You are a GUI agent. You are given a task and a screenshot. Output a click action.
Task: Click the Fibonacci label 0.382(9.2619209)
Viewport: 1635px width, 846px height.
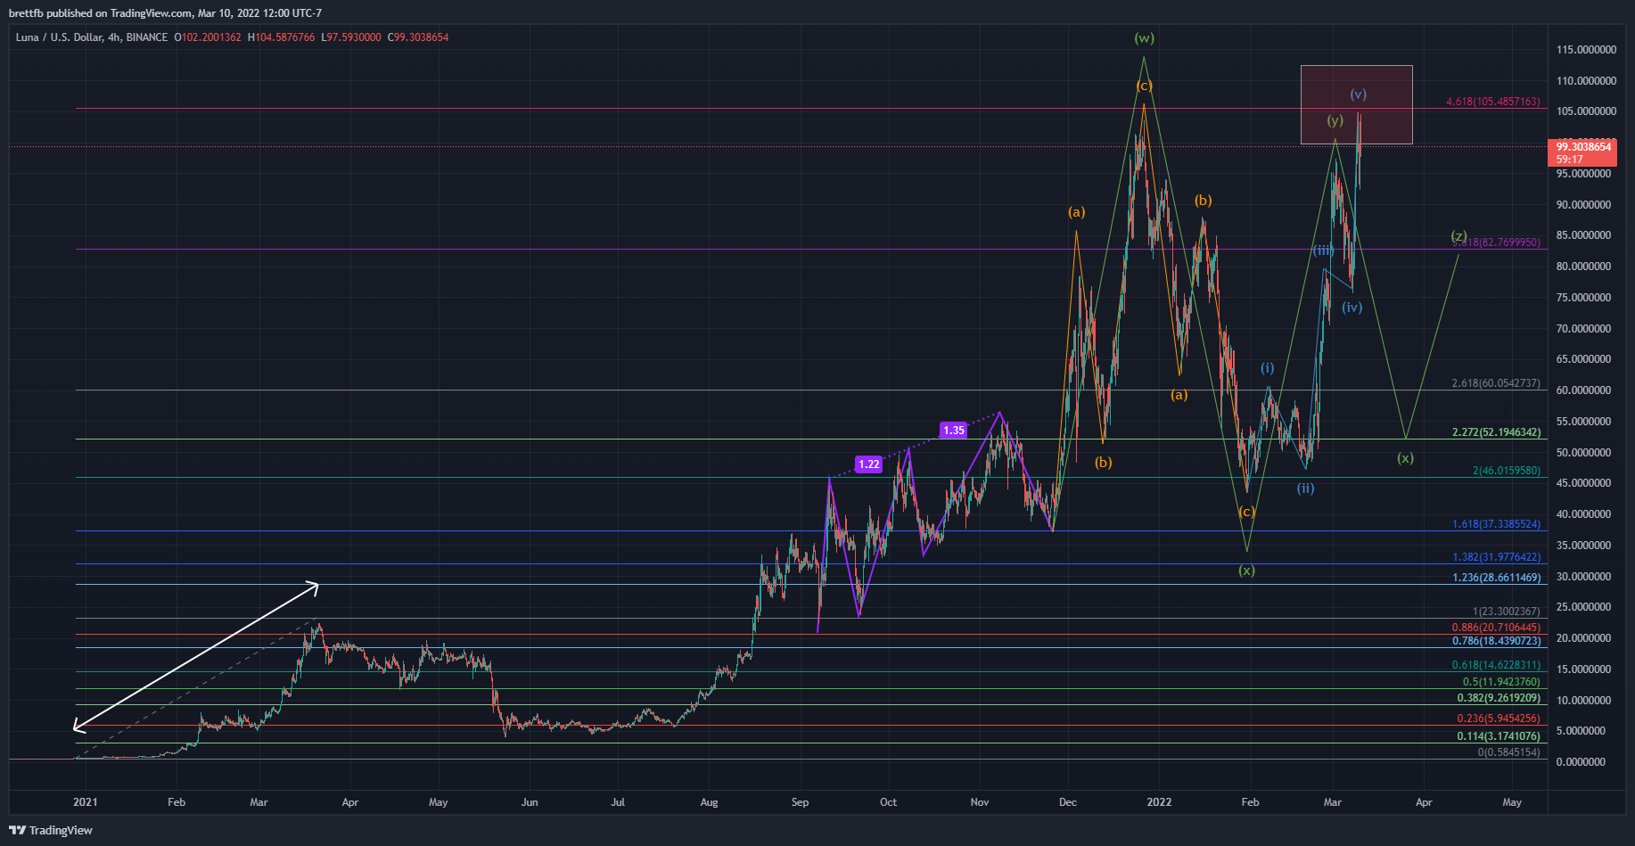tap(1499, 698)
